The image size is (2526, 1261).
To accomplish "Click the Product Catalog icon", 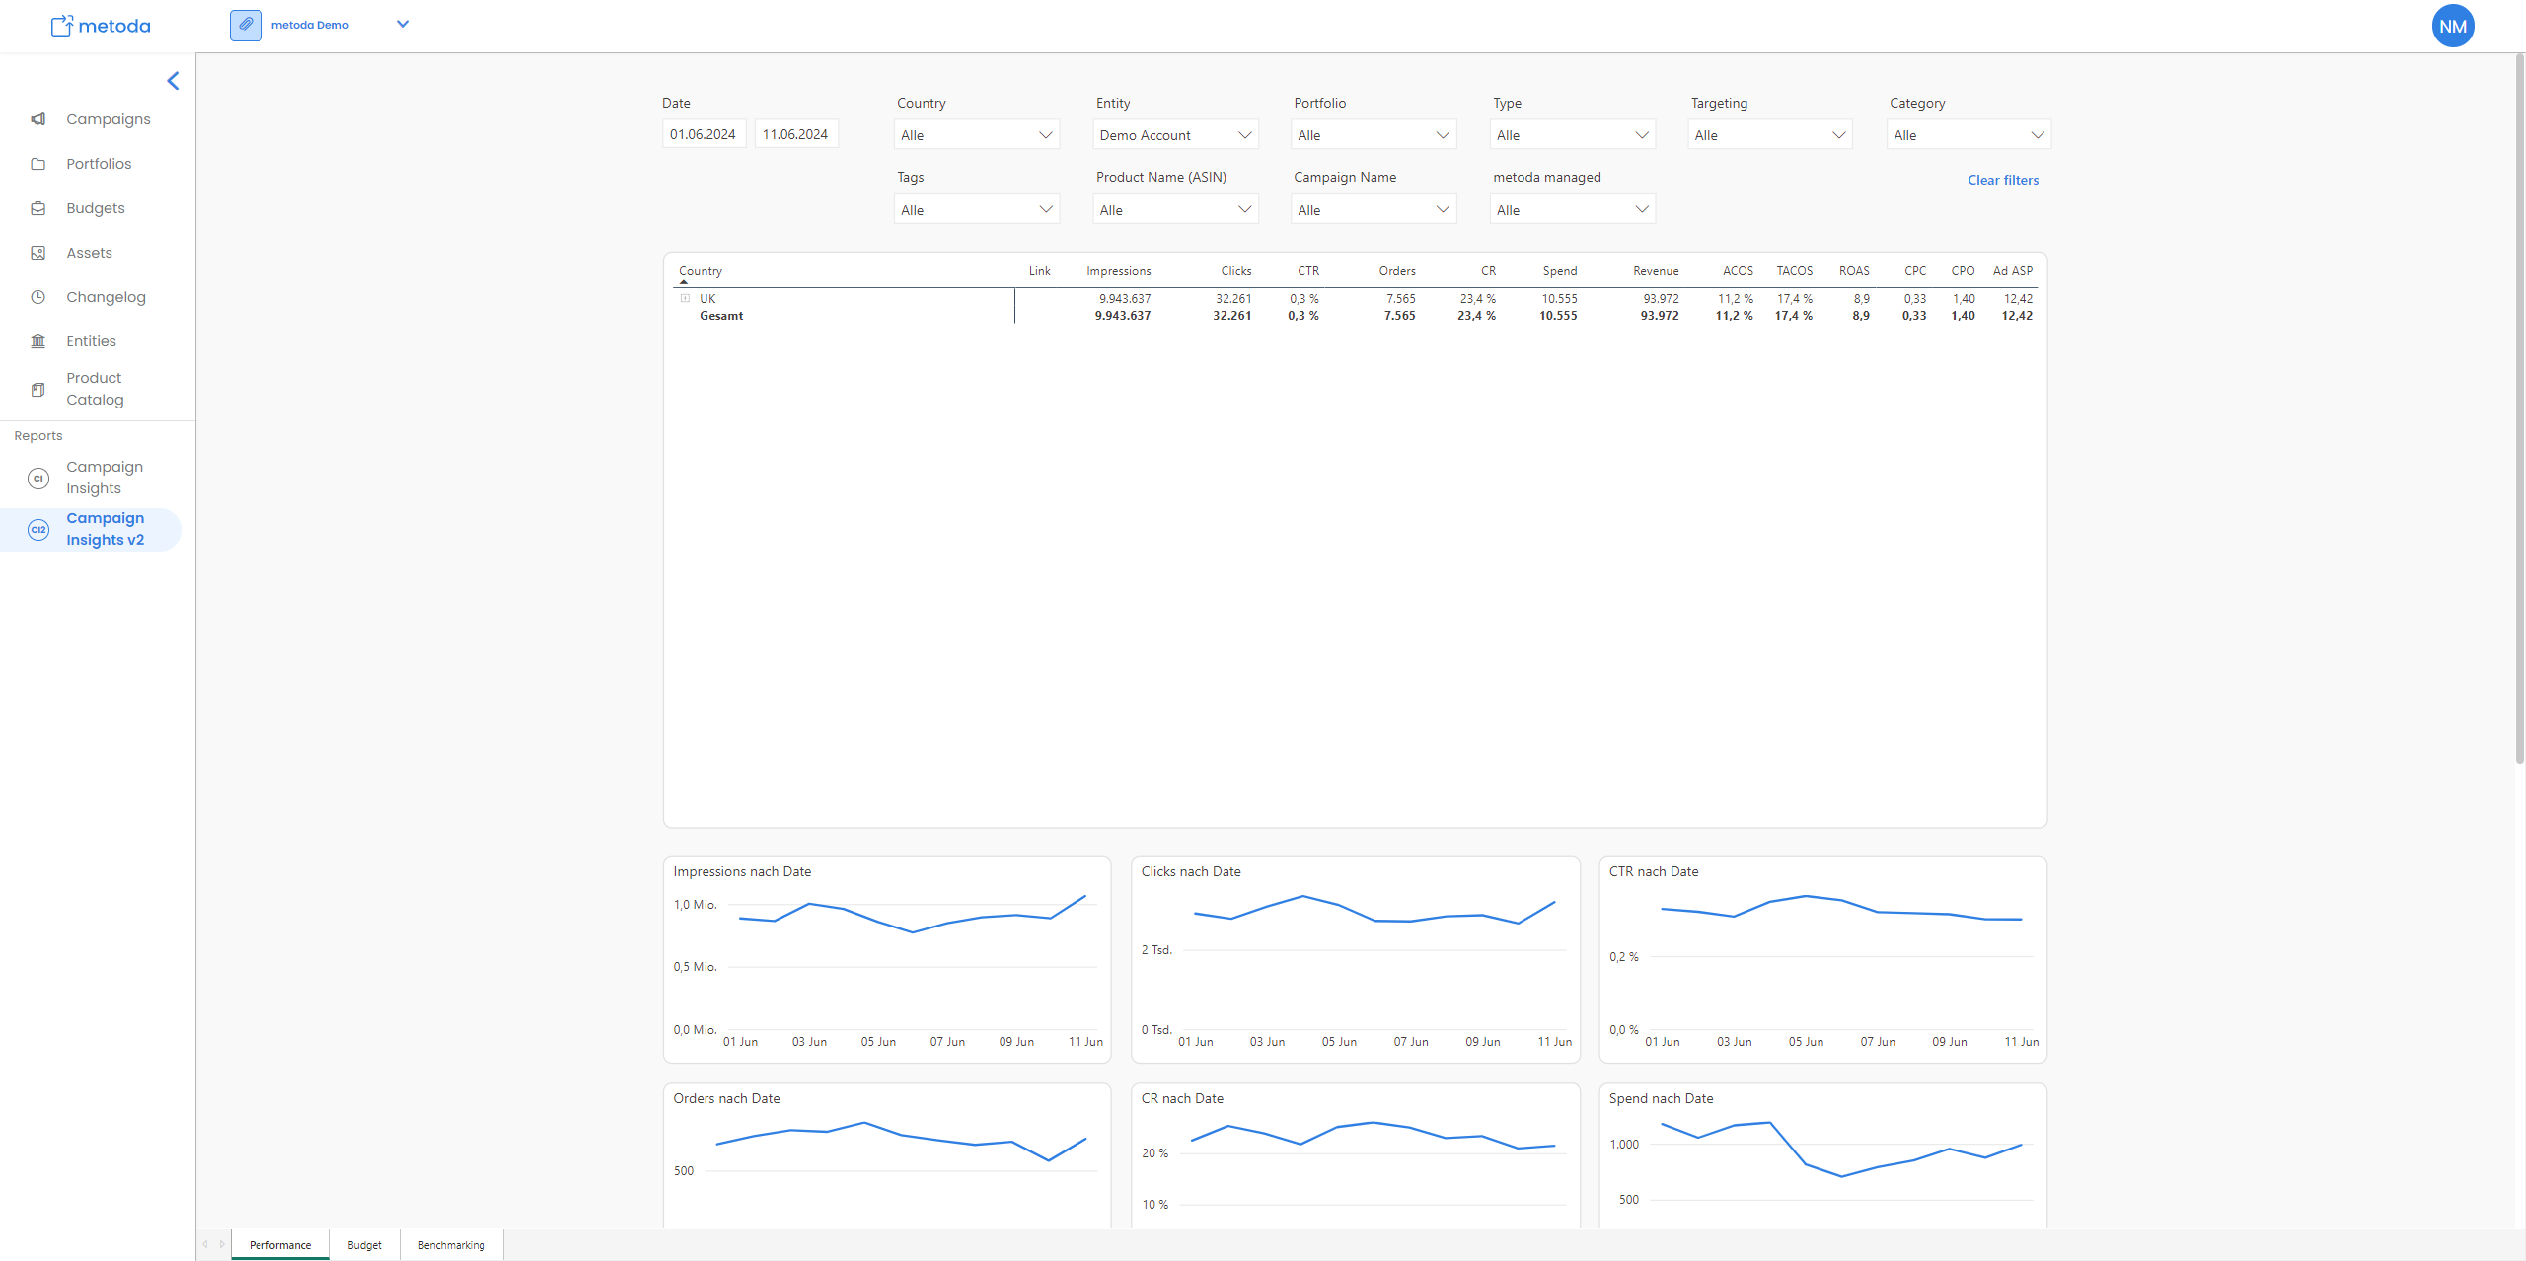I will [38, 389].
